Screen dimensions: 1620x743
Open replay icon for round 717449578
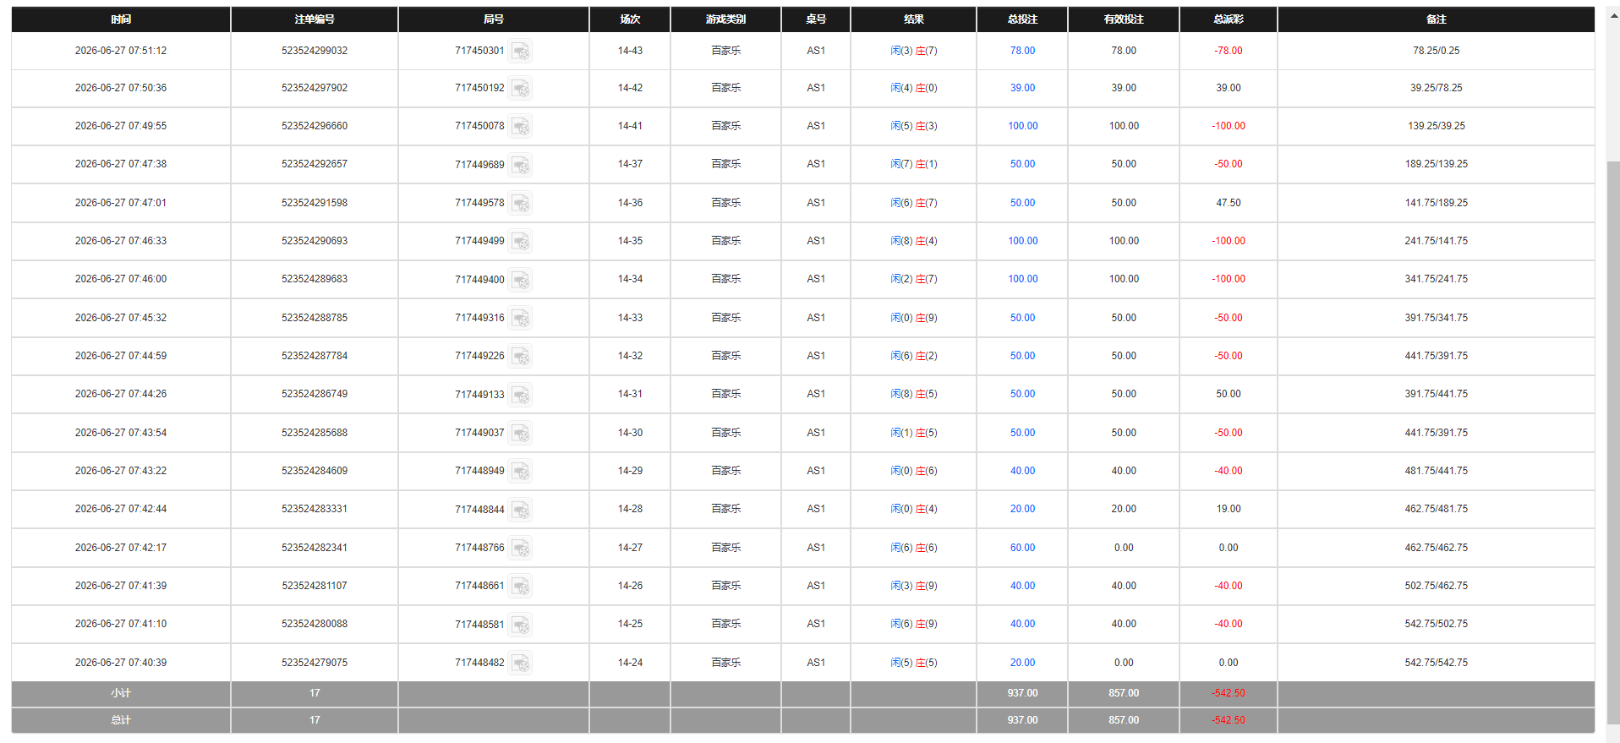[x=521, y=203]
